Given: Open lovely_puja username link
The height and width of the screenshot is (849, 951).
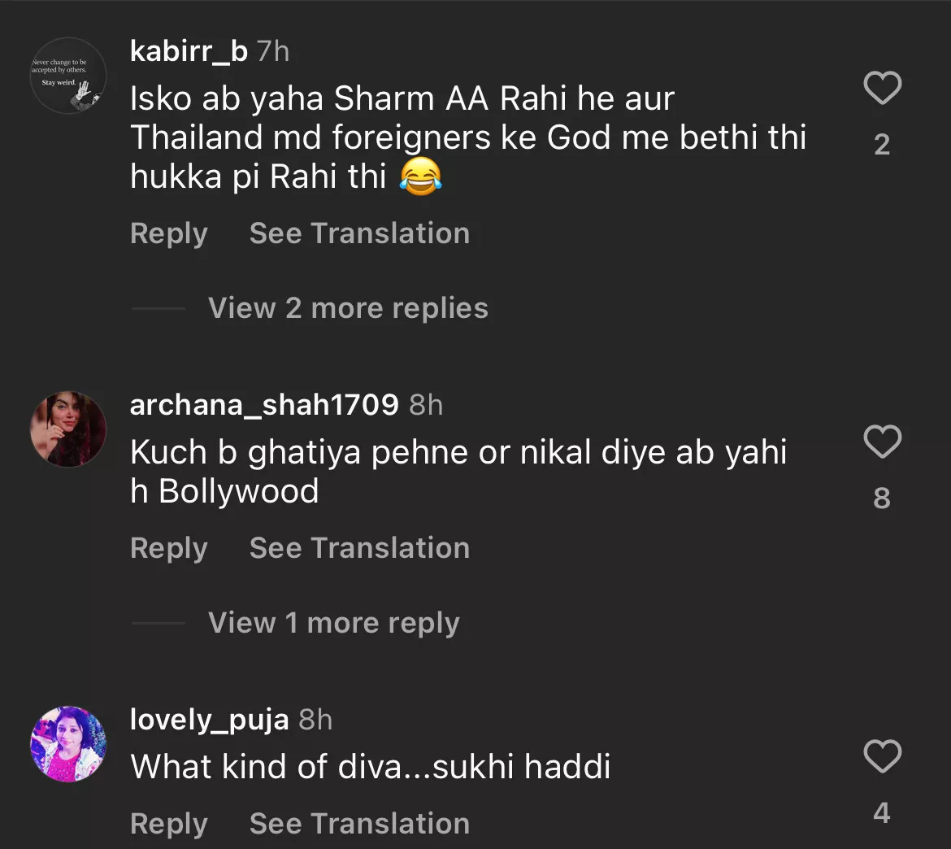Looking at the screenshot, I should (x=209, y=720).
